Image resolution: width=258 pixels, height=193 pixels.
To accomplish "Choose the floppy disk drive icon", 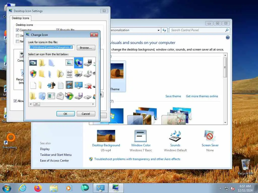I will click(79, 96).
